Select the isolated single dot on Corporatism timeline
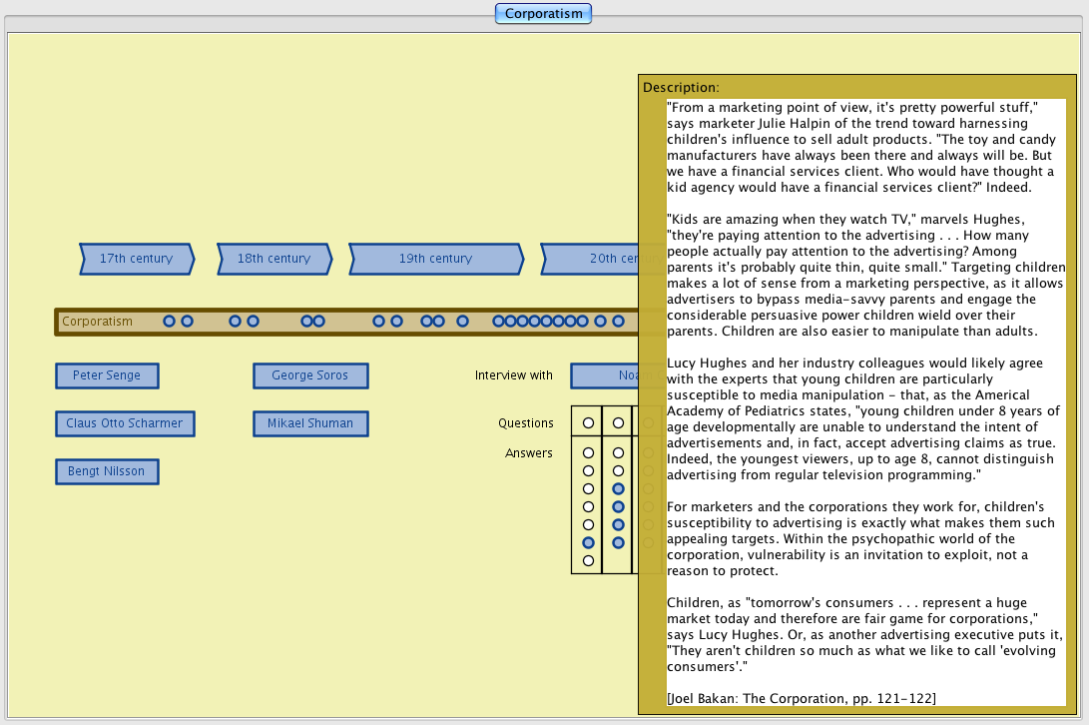 [462, 322]
